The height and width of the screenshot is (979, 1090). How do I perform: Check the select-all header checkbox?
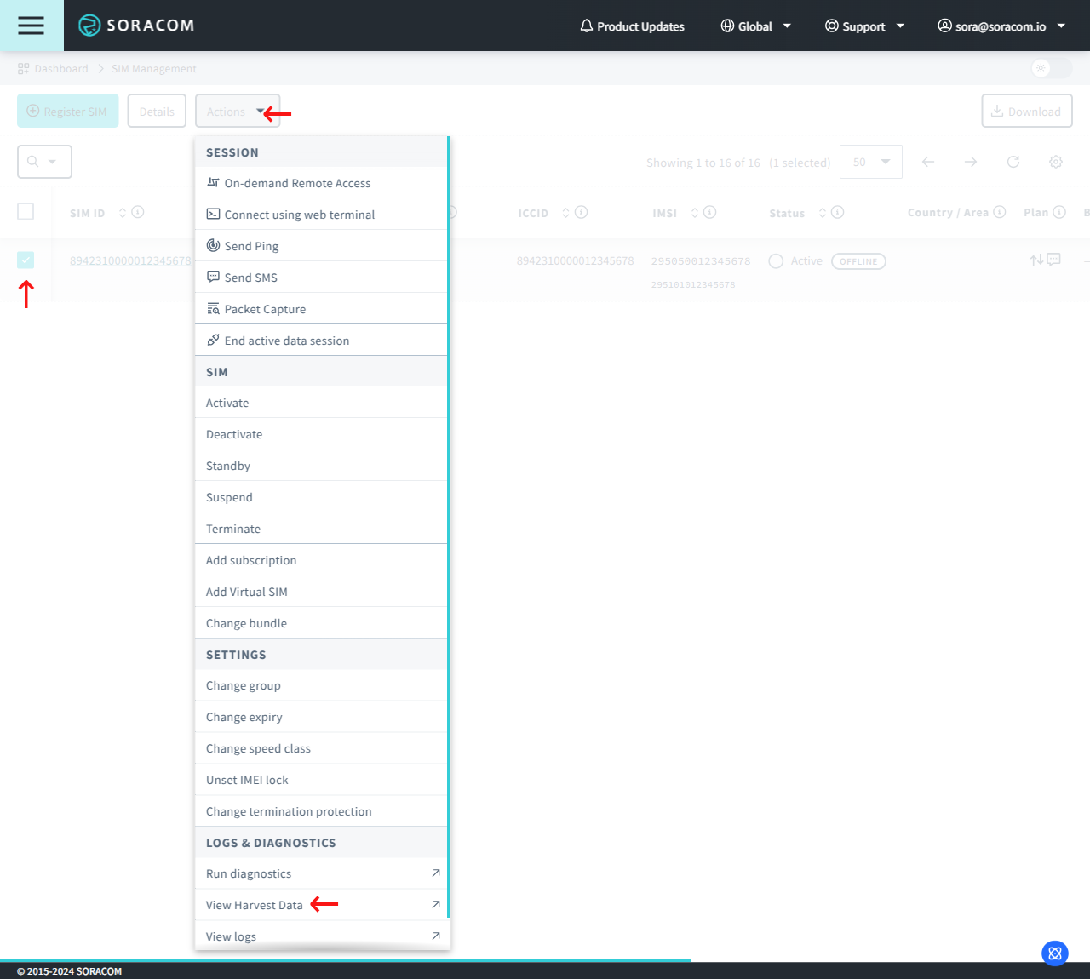coord(26,212)
